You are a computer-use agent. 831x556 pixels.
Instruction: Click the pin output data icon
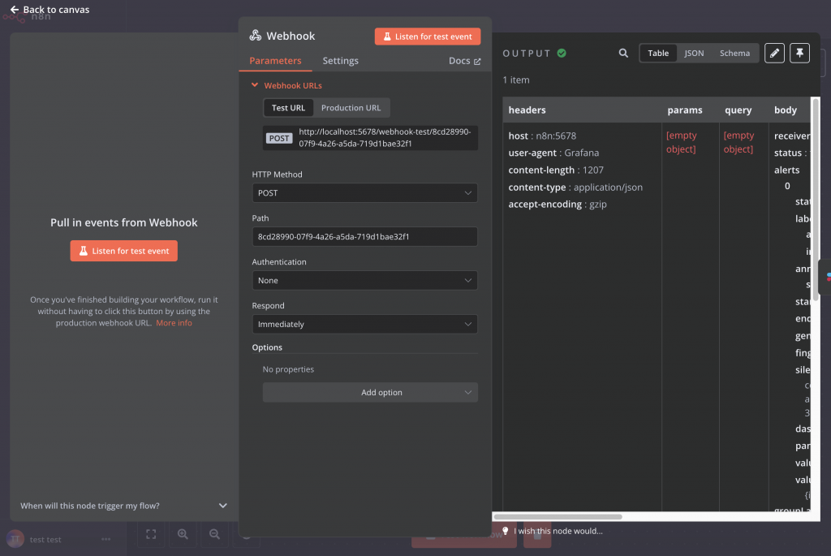(x=799, y=53)
